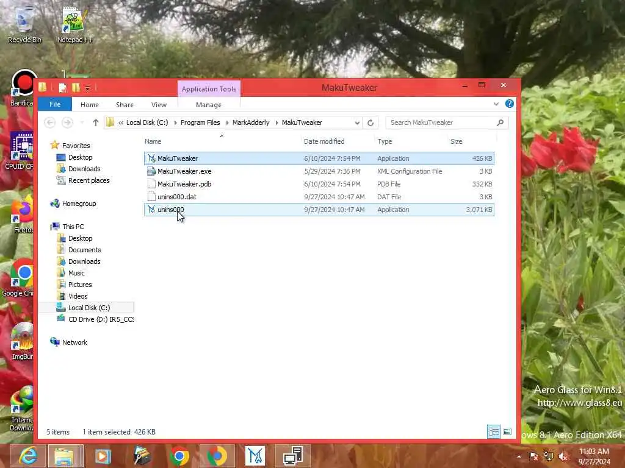Open the MakuTweaker taskbar icon

255,456
